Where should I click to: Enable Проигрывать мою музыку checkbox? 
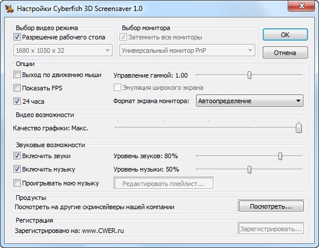coord(17,183)
